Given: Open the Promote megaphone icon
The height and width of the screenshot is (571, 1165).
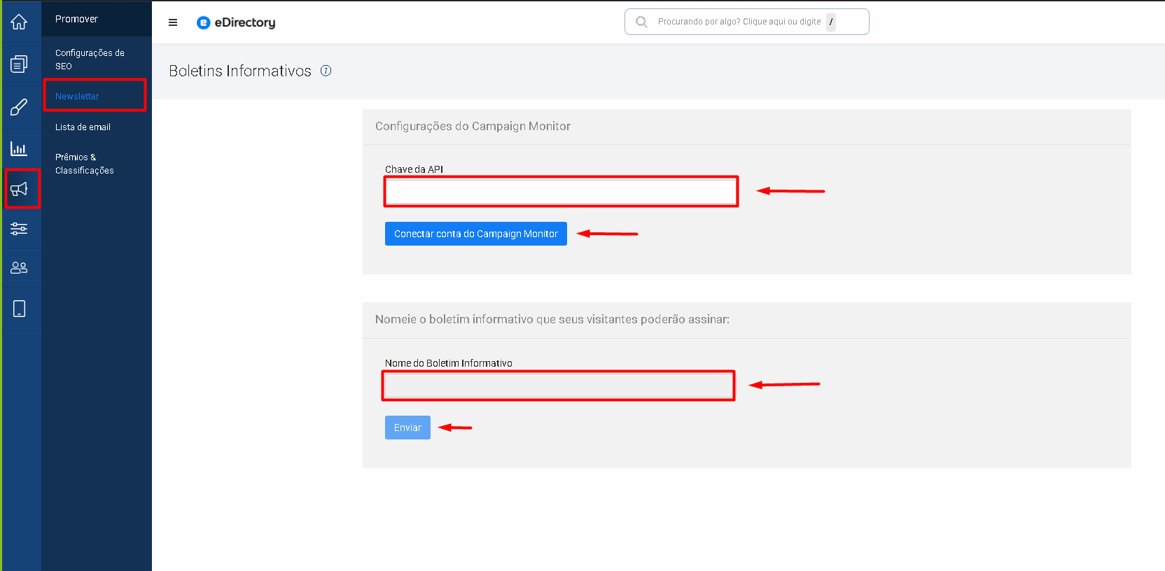Looking at the screenshot, I should pos(19,188).
